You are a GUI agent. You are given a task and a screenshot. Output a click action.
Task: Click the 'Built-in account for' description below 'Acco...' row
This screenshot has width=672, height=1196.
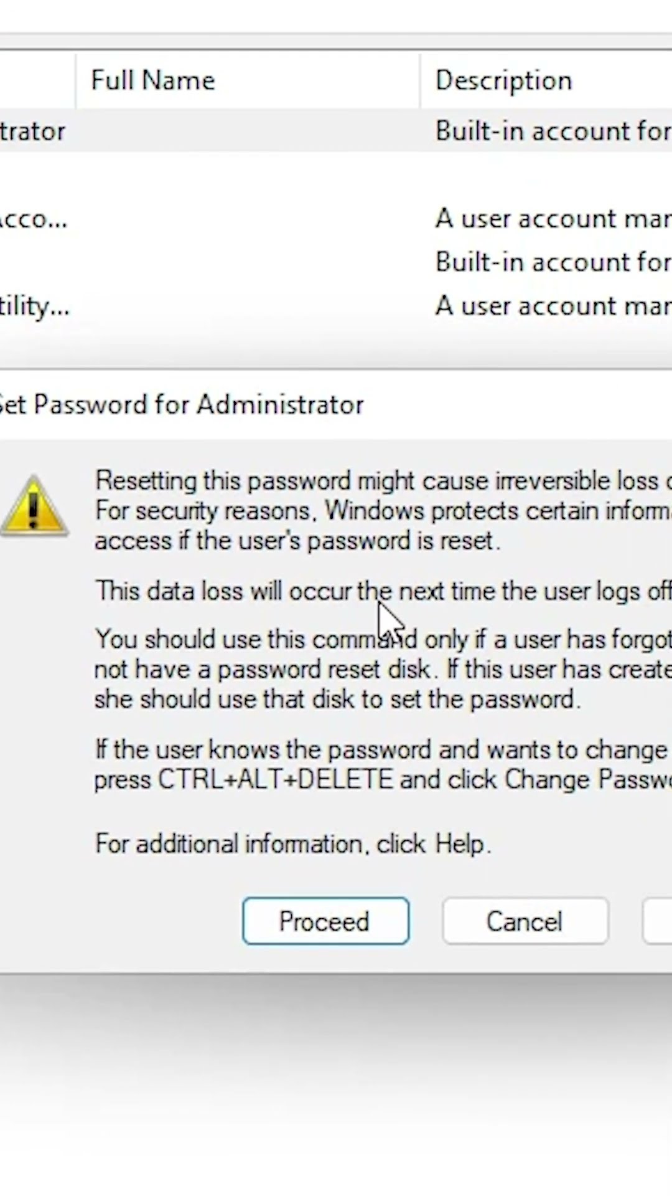(x=553, y=262)
